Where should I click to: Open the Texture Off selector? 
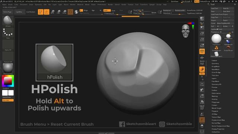click(x=8, y=57)
